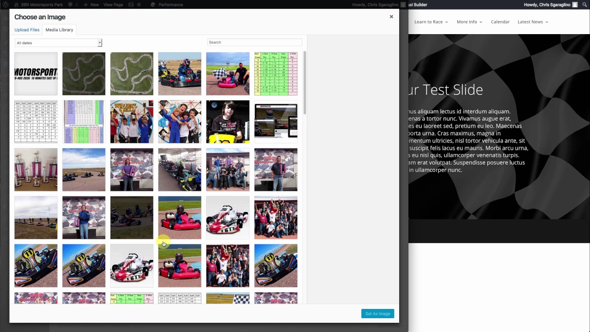Click View Page in admin bar
This screenshot has width=590, height=332.
tap(113, 5)
